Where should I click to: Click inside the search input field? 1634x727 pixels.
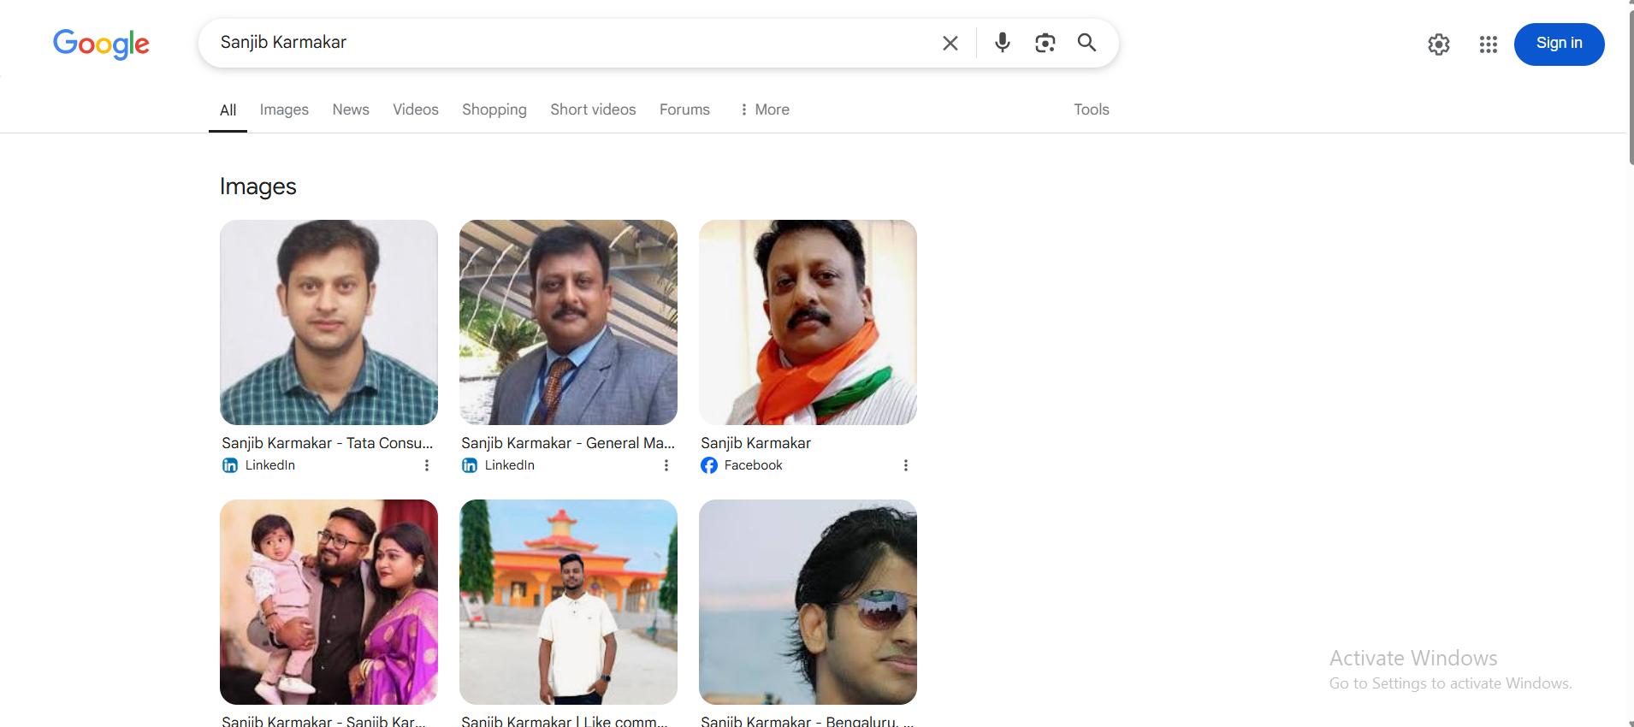(565, 43)
